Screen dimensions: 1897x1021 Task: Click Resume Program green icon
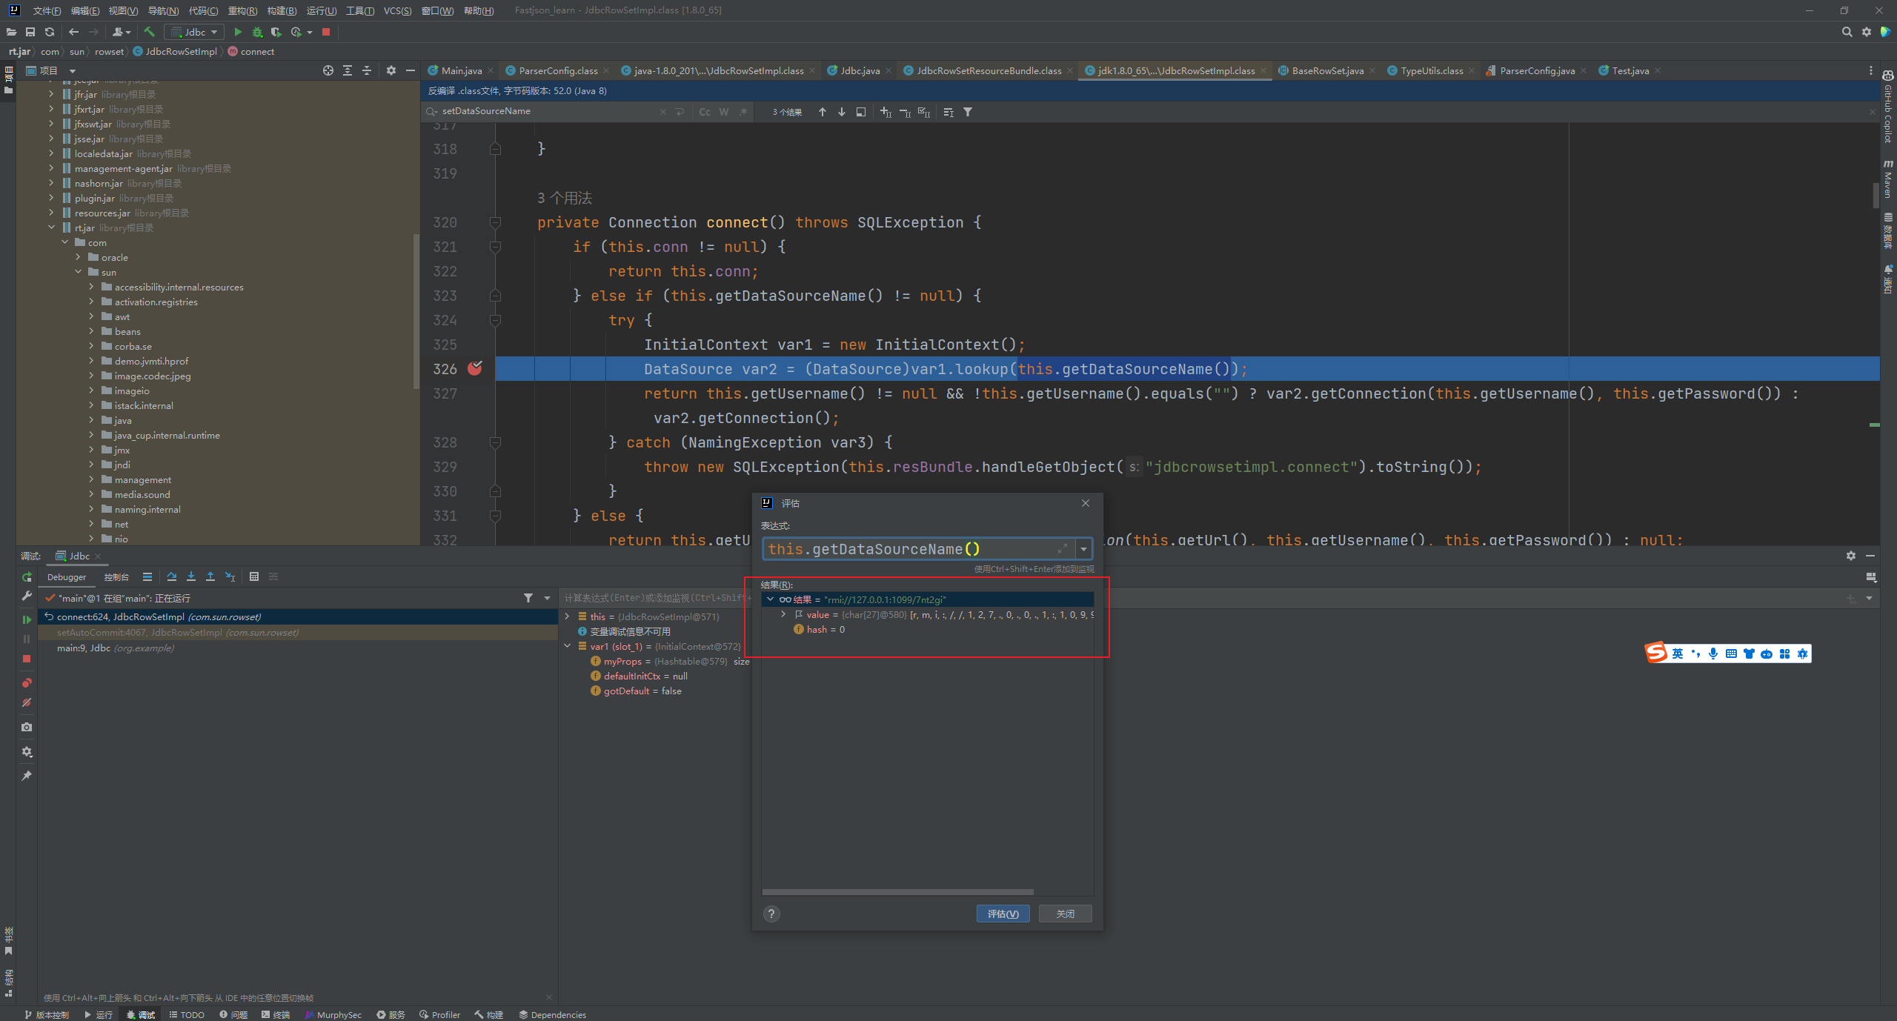click(x=27, y=619)
